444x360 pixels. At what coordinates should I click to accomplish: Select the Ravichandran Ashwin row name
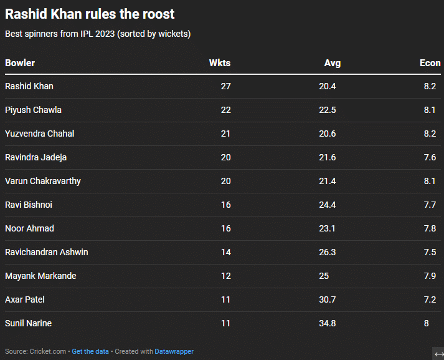[46, 252]
